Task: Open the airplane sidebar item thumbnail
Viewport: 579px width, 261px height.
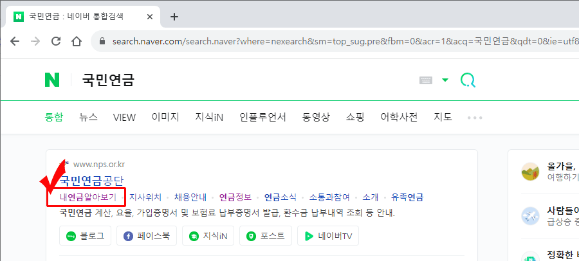Action: (530, 216)
